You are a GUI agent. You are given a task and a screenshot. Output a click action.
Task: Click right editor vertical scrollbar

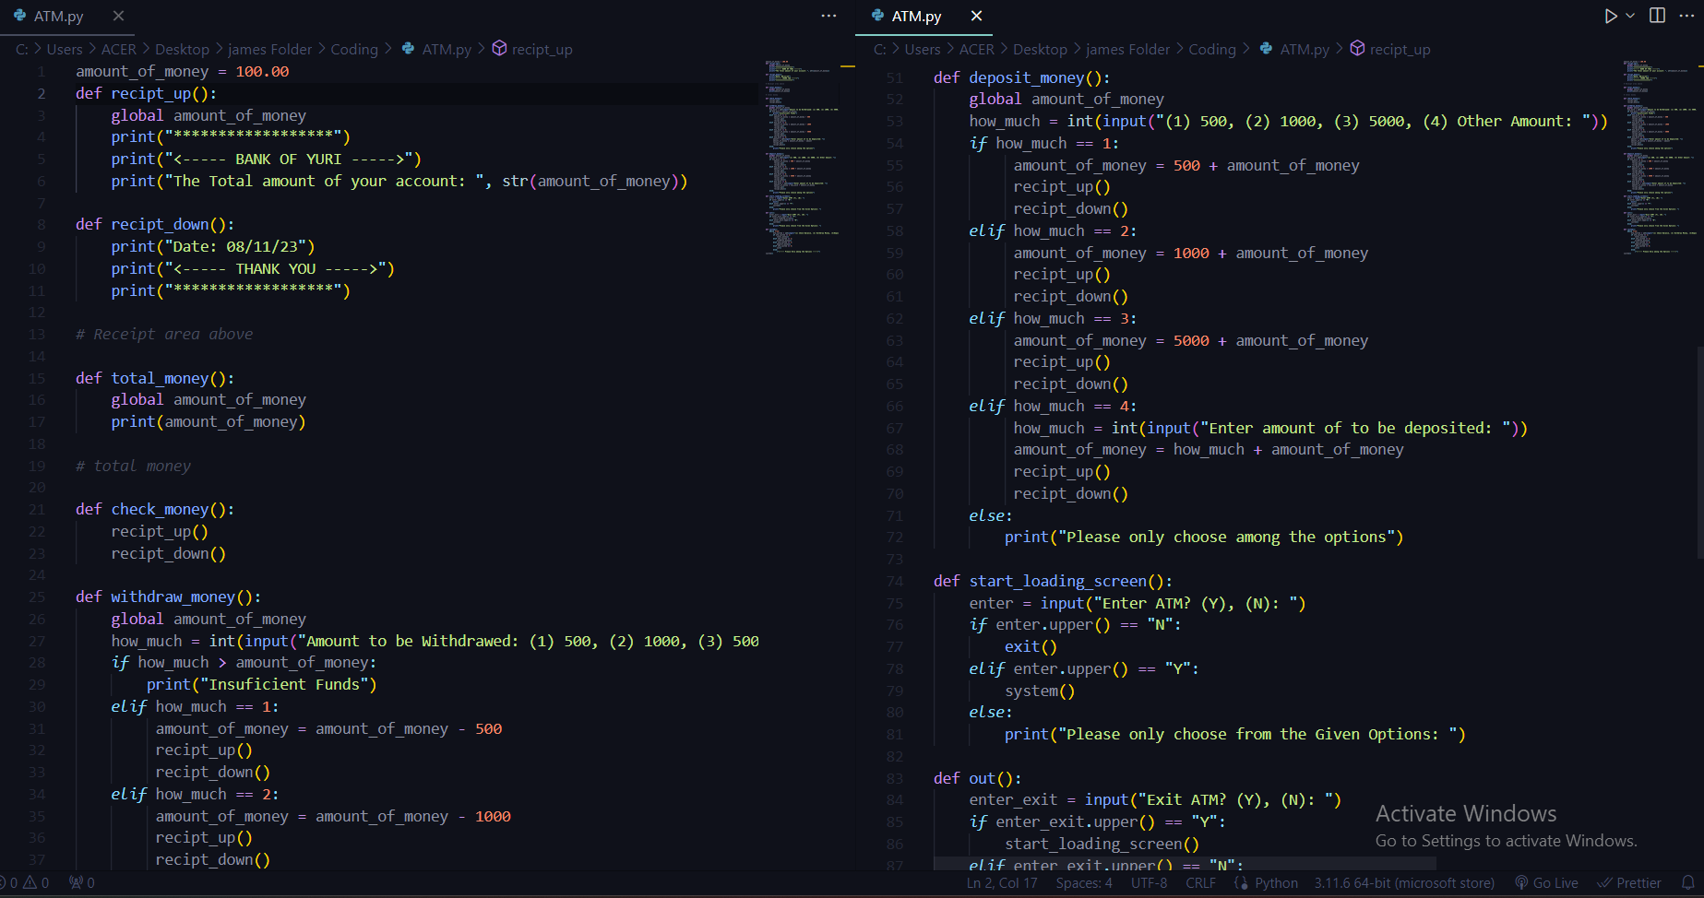coord(1700,452)
